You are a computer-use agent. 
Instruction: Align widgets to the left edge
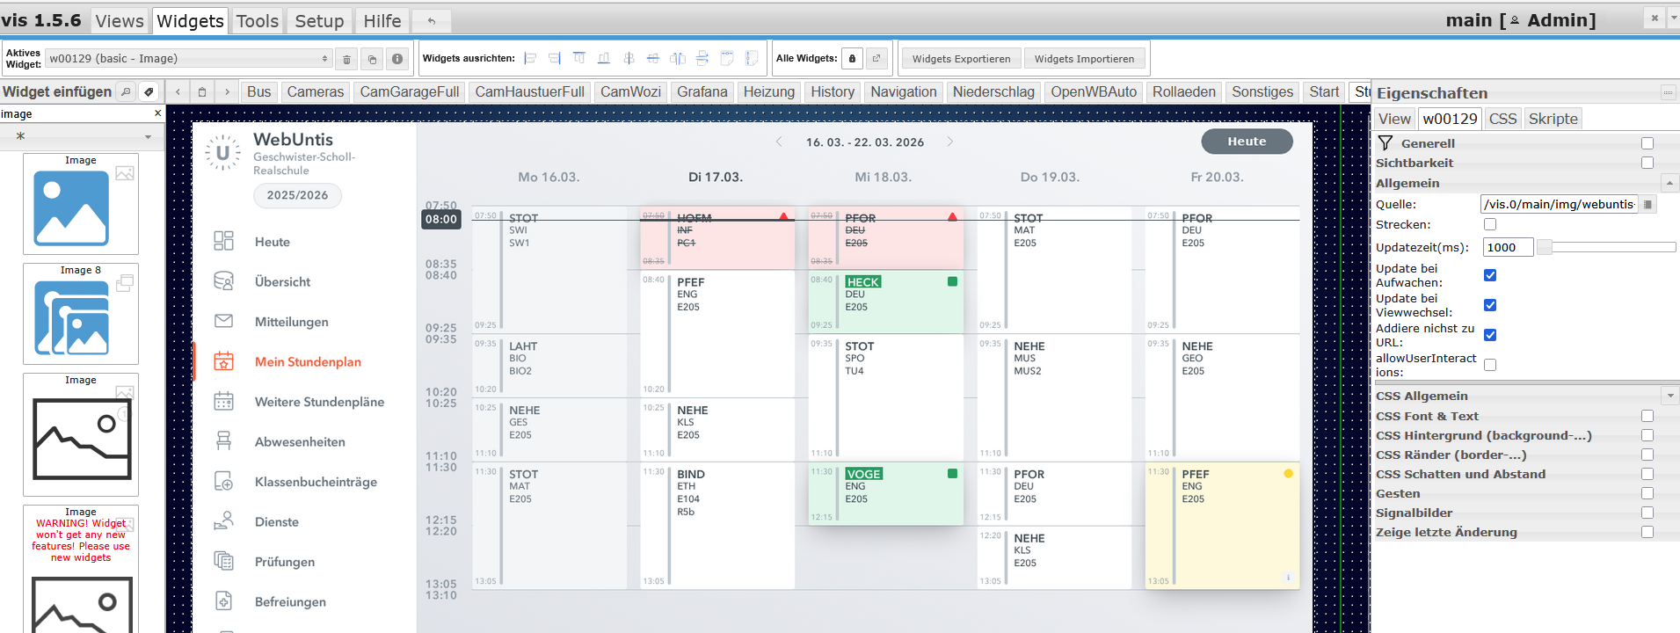tap(530, 59)
